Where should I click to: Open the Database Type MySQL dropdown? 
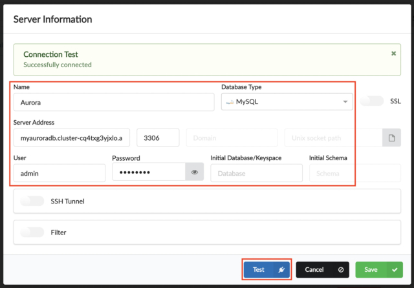287,102
